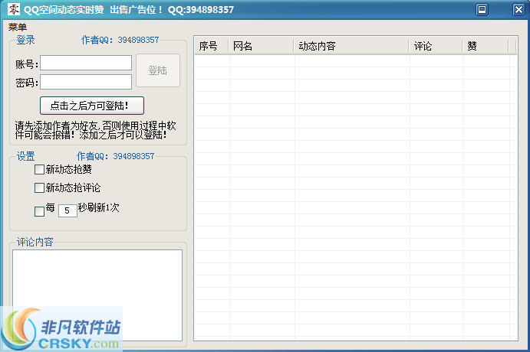
Task: Focus the 密码 password input field
Action: pos(86,82)
